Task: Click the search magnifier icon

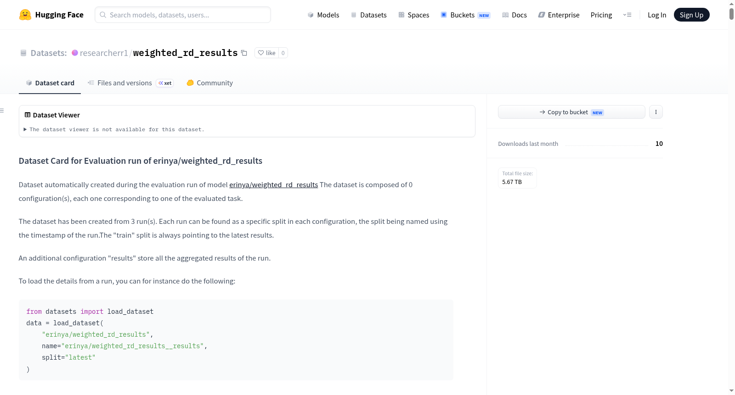Action: [103, 15]
